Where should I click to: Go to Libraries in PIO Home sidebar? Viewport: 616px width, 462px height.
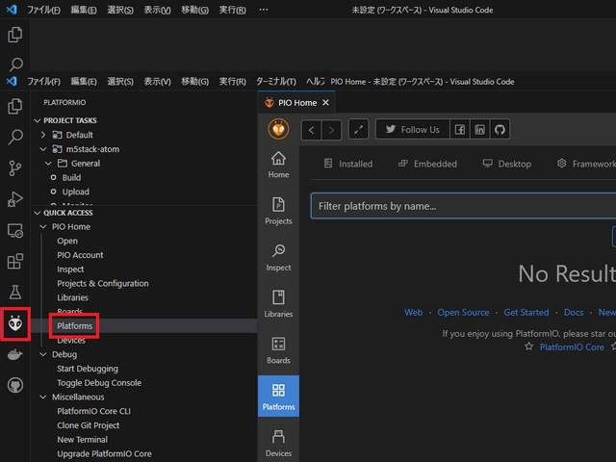coord(278,304)
